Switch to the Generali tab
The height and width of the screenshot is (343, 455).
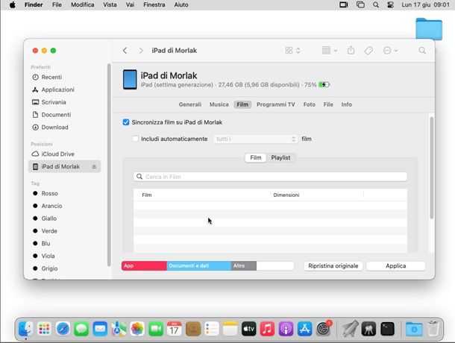tap(190, 104)
